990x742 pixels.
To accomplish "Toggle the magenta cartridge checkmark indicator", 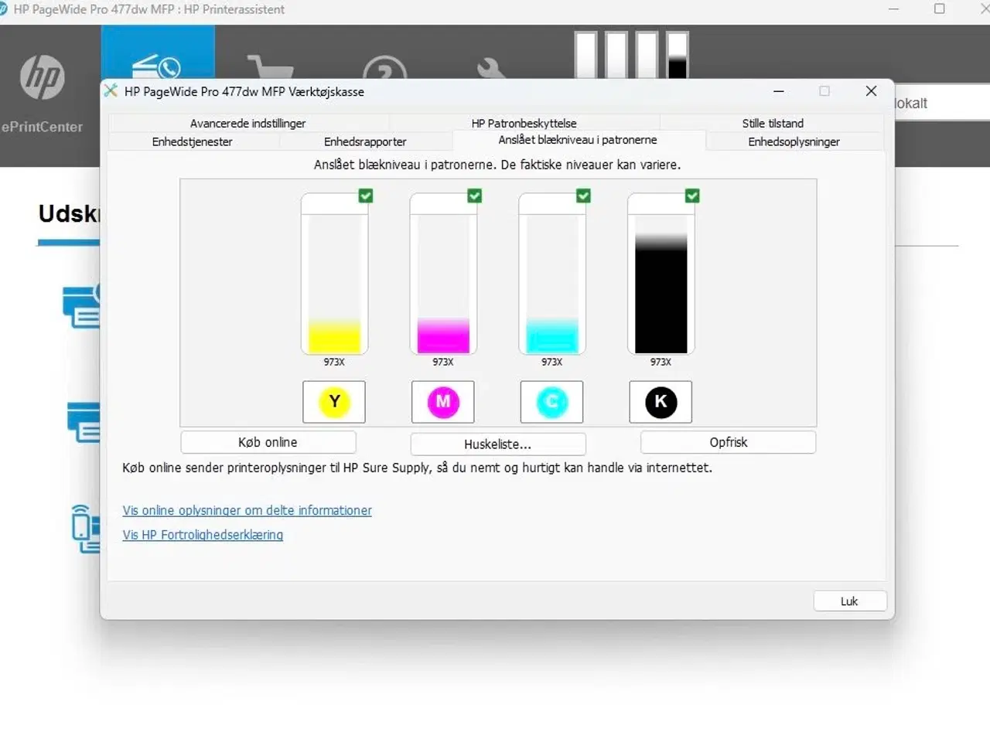I will [x=475, y=196].
